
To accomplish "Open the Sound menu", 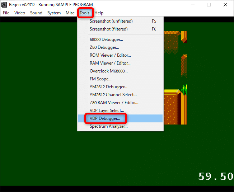I will click(36, 13).
